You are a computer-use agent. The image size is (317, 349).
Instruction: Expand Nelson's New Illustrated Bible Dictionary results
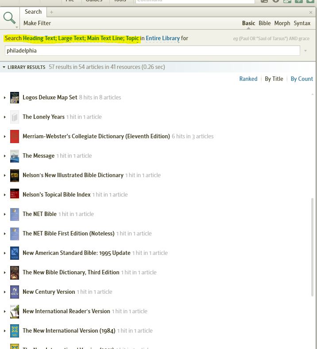[x=5, y=175]
